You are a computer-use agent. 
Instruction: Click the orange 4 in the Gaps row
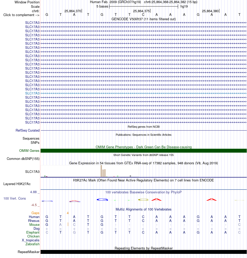(68, 213)
